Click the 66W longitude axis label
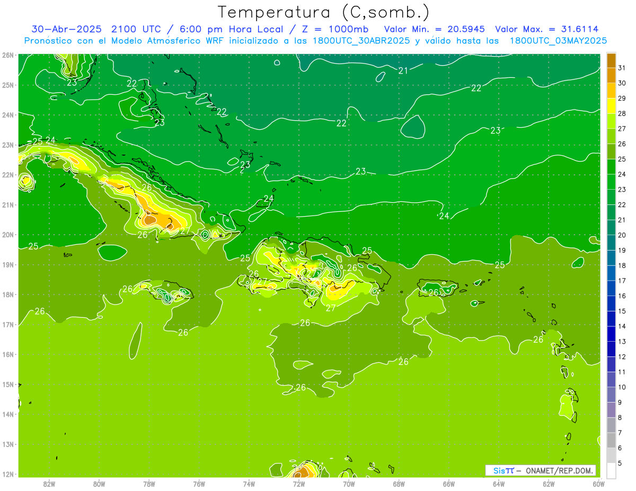636x491 pixels. tap(449, 484)
